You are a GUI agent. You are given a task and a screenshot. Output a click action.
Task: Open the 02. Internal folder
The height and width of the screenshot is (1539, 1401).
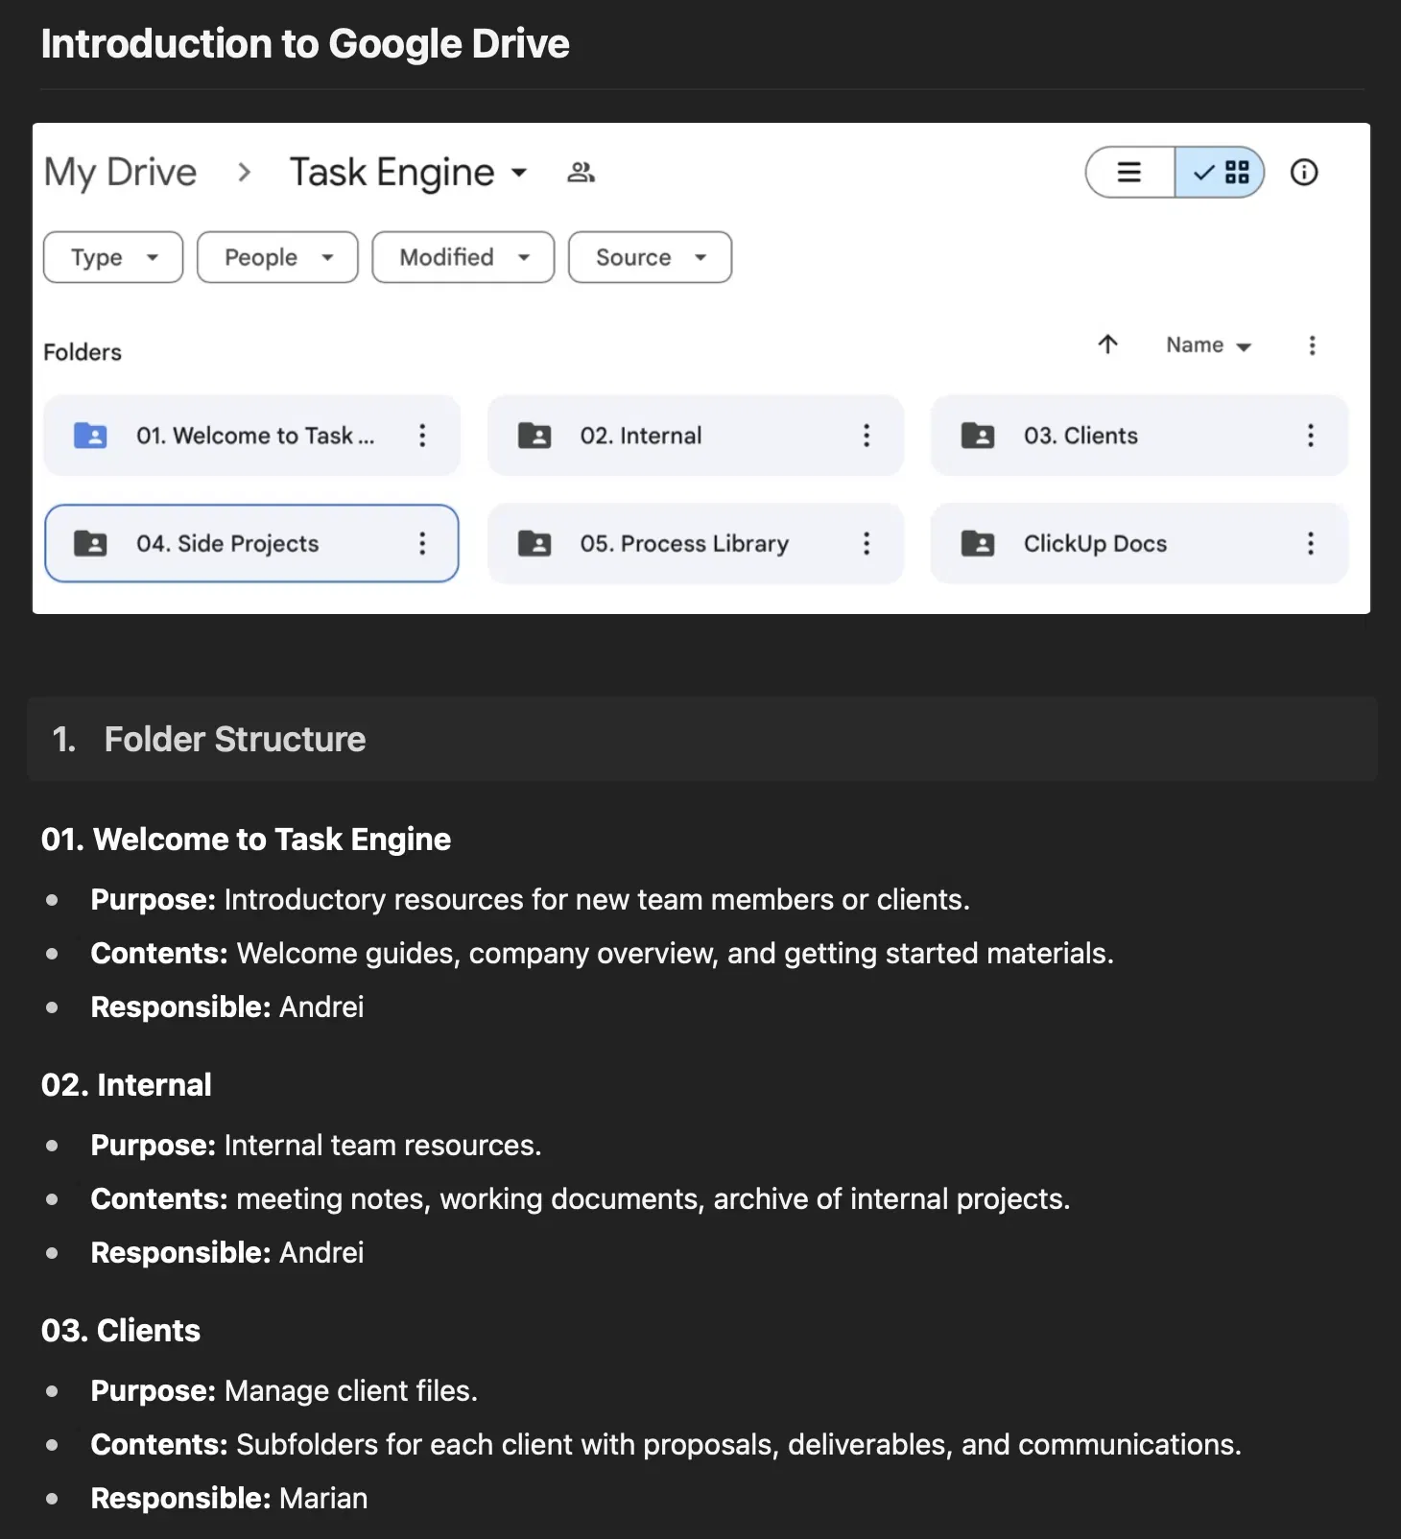pyautogui.click(x=696, y=436)
